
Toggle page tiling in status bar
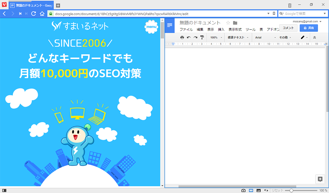[251, 190]
